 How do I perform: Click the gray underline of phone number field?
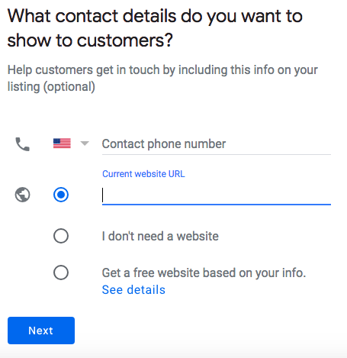(x=217, y=154)
